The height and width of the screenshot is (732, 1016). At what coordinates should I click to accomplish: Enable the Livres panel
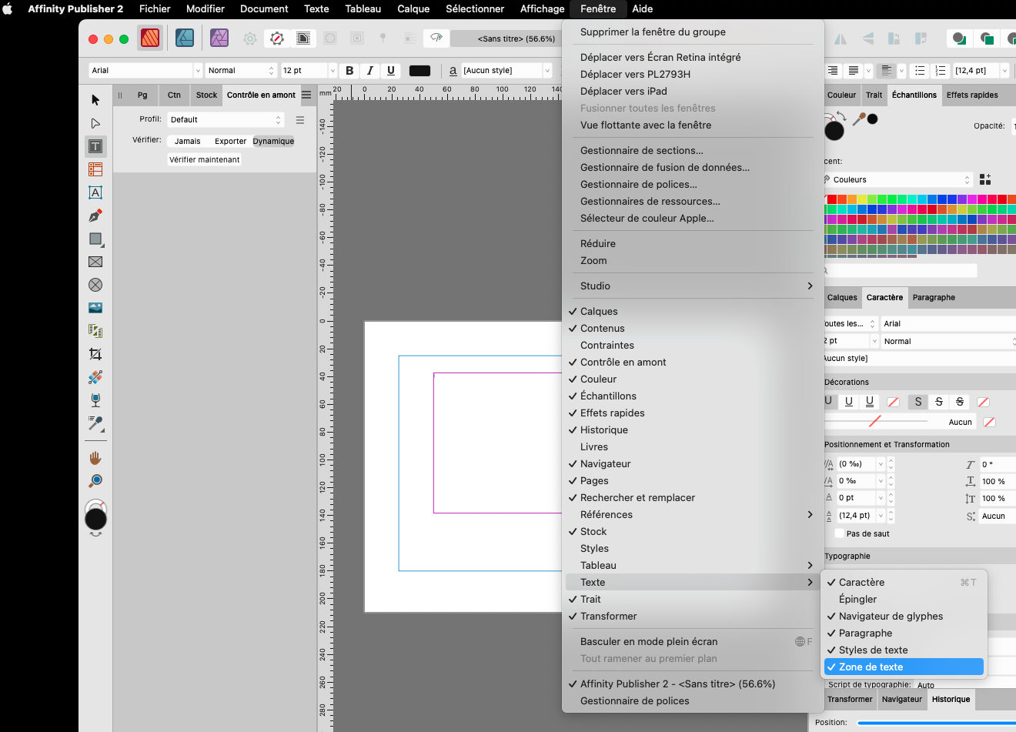coord(594,446)
